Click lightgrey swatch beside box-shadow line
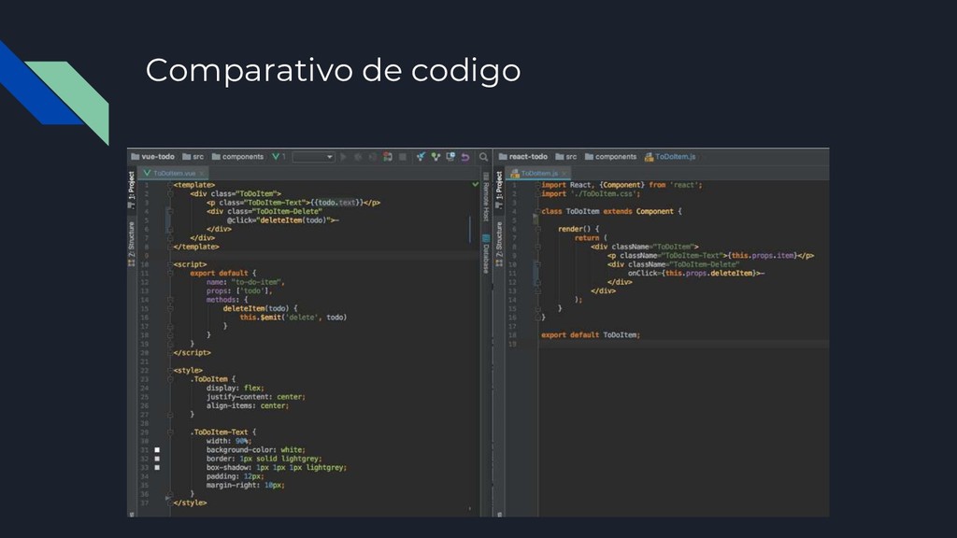This screenshot has width=957, height=538. click(157, 468)
